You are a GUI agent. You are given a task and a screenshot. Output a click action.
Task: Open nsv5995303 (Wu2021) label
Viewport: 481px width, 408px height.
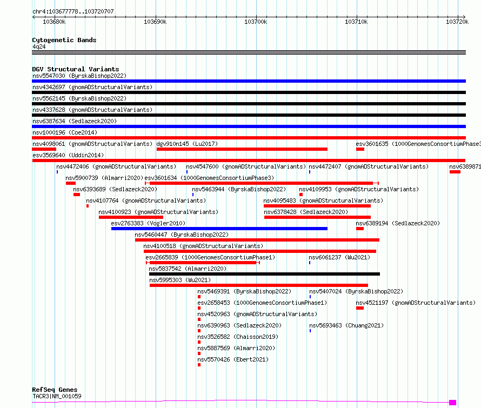point(180,280)
